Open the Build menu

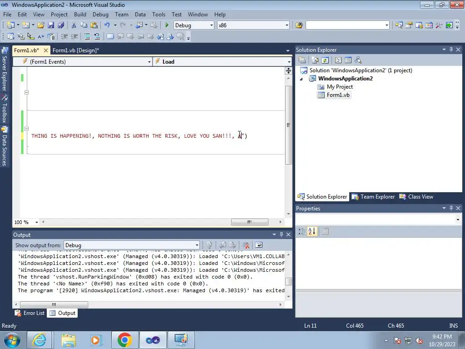click(80, 14)
